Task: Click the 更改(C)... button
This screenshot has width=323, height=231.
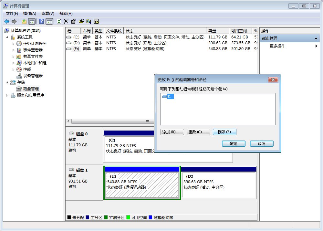Action: click(198, 132)
